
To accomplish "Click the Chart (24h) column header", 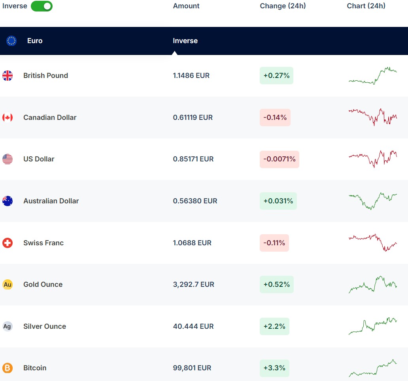I will (366, 6).
